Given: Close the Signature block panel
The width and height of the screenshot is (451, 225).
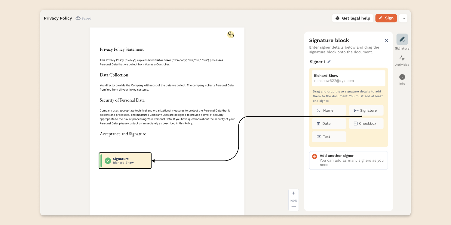Looking at the screenshot, I should coord(386,40).
